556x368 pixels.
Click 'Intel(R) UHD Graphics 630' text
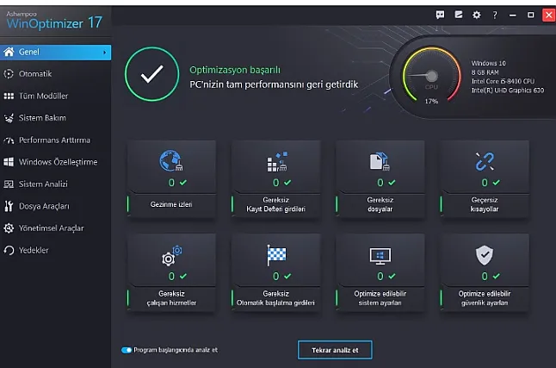[x=508, y=90]
